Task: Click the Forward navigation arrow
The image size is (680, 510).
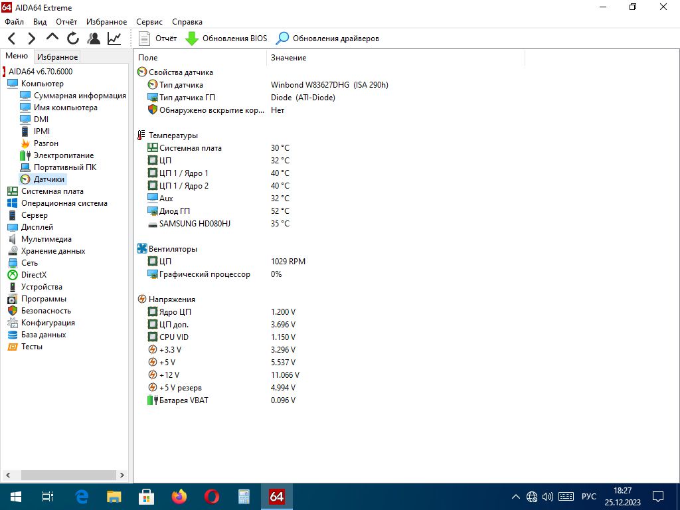Action: tap(31, 39)
